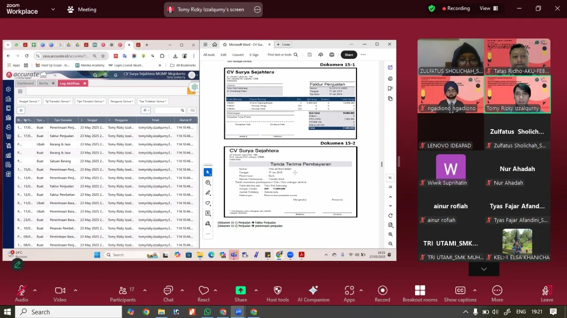Image resolution: width=567 pixels, height=318 pixels.
Task: Open the Chat panel
Action: [168, 293]
